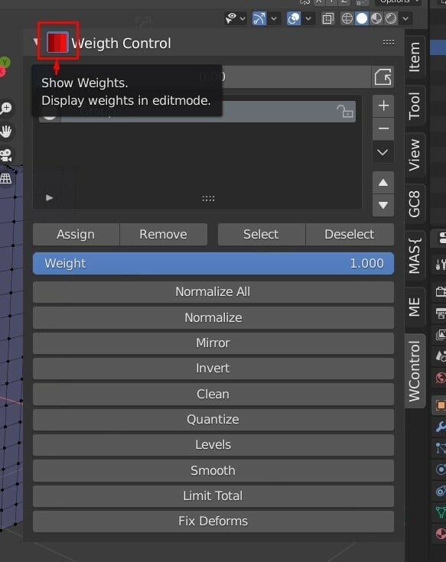Switch to wireframe viewport shading

click(x=347, y=18)
